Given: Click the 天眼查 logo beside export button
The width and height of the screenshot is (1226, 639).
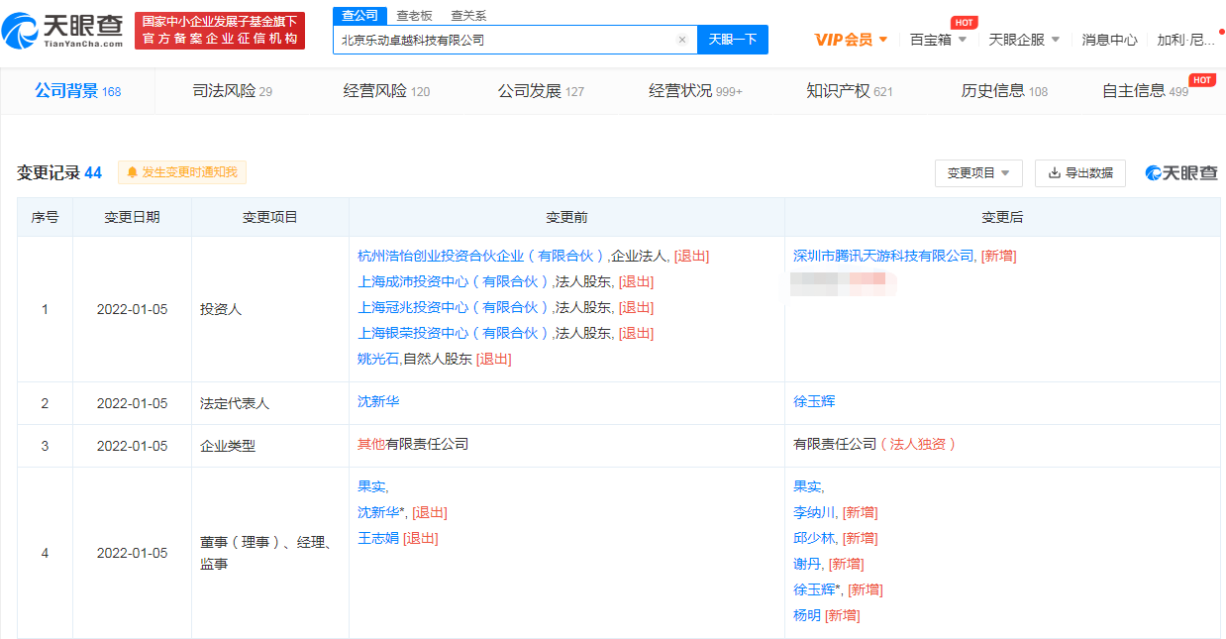Looking at the screenshot, I should click(1181, 172).
